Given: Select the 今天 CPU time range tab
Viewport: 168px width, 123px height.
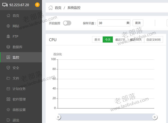Looking at the screenshot, I should pyautogui.click(x=108, y=40).
